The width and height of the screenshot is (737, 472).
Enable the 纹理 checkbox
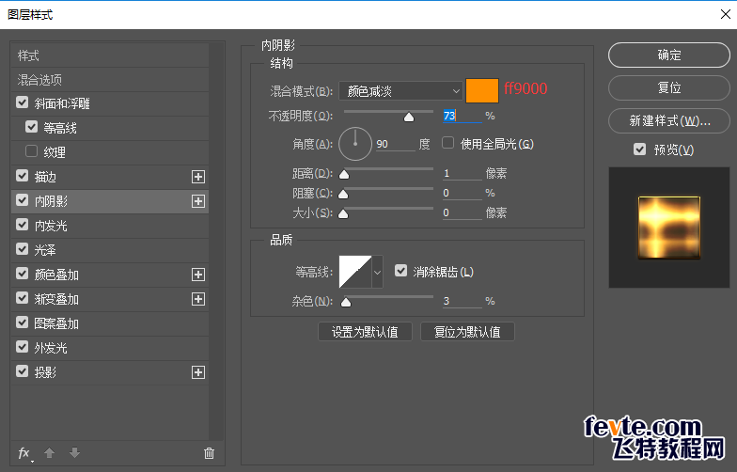(x=32, y=151)
